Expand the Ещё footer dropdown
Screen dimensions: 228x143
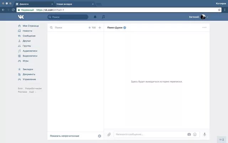pos(32,92)
